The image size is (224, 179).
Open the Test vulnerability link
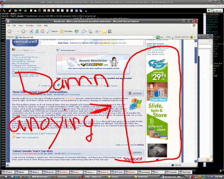(x=30, y=138)
